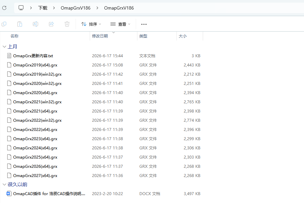Image resolution: width=304 pixels, height=203 pixels.
Task: Click Word icon of OmapCAD插件 docx file
Action: 9,193
